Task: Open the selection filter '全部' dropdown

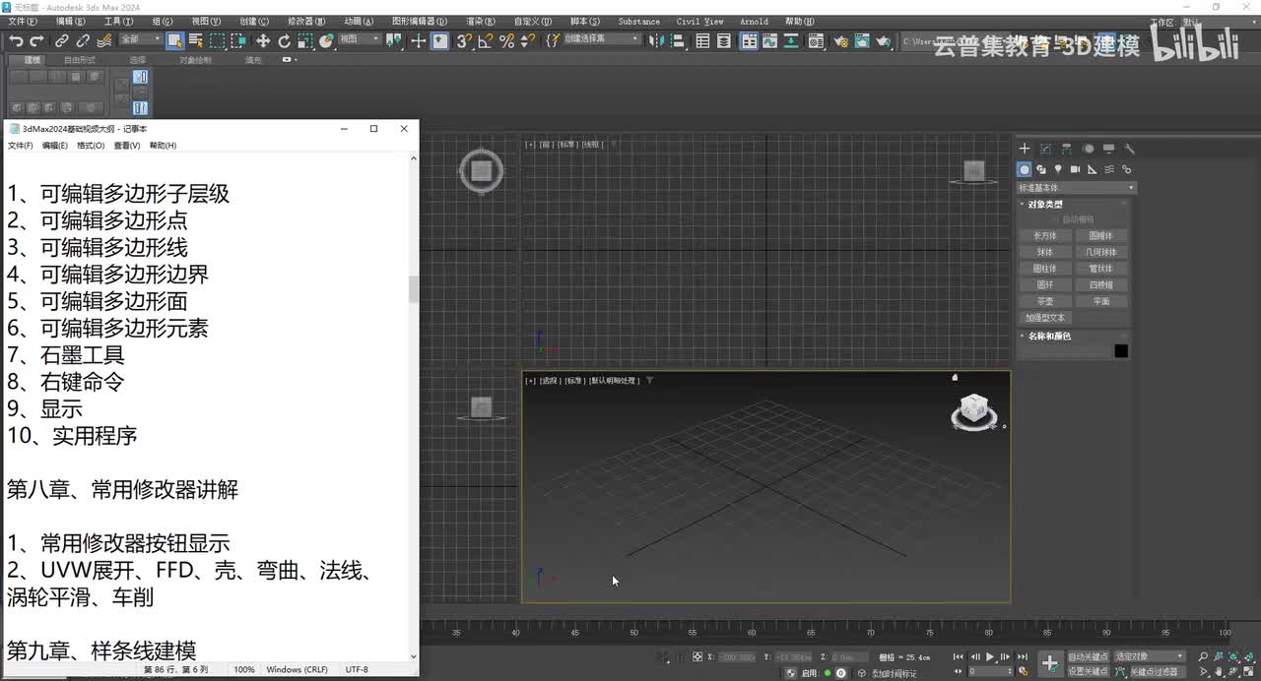Action: point(140,39)
